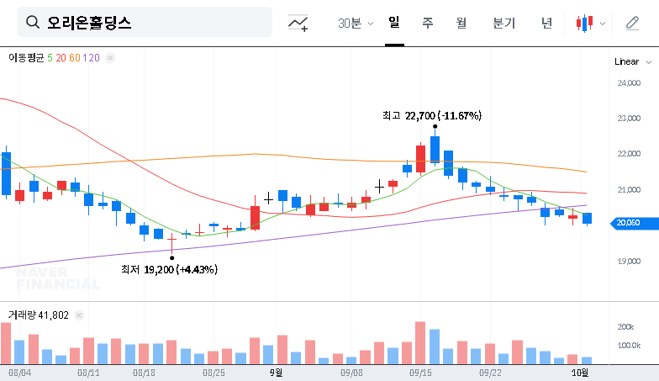Click the 오리온홀딩스 search field
The image size is (659, 381).
click(151, 23)
